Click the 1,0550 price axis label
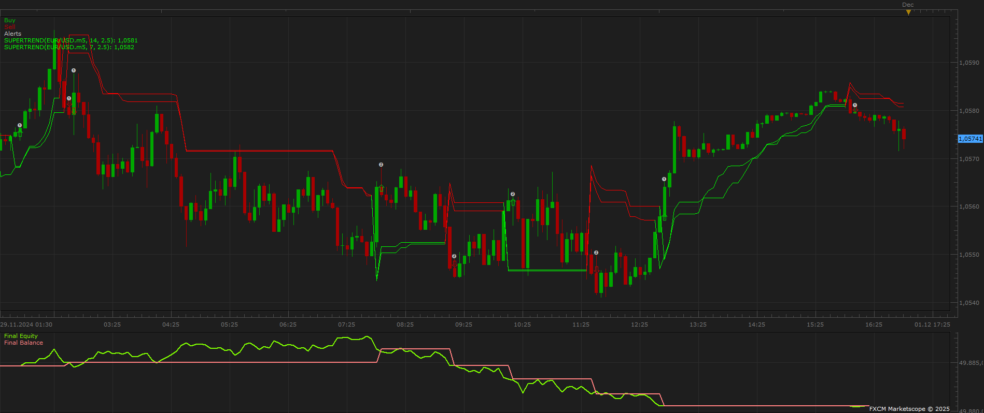 [969, 255]
